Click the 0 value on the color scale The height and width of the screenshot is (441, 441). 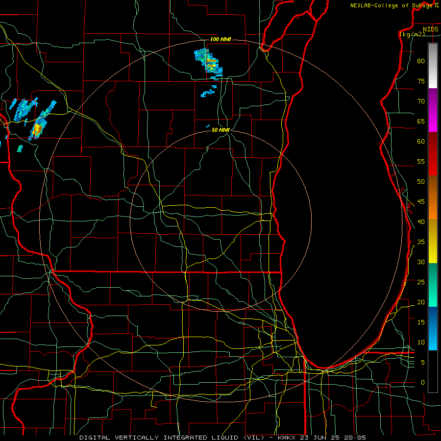(423, 383)
